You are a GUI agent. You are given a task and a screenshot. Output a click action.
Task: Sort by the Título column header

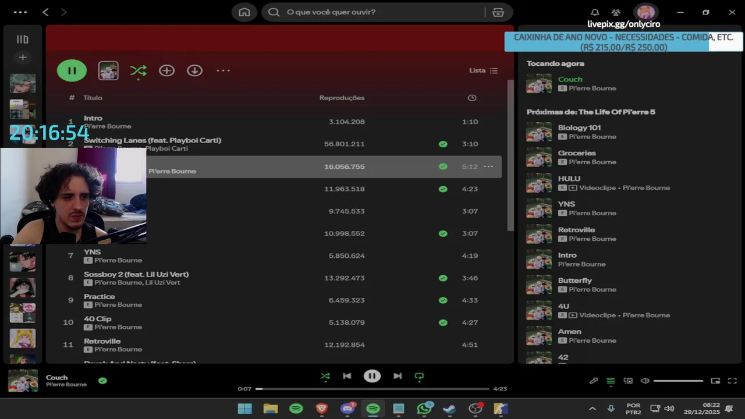coord(93,98)
